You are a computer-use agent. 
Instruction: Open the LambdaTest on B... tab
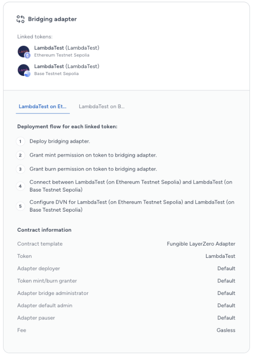tap(102, 106)
